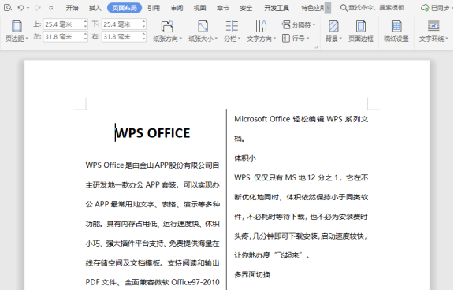Image resolution: width=454 pixels, height=290 pixels.
Task: Open the 背景 background tool
Action: click(333, 26)
